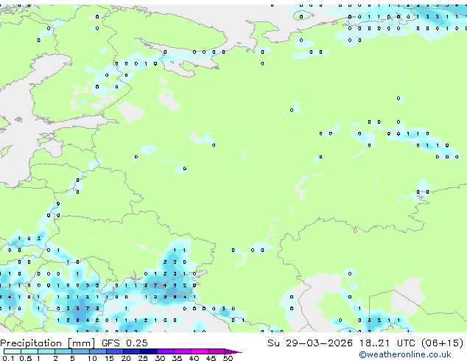Click the "GFS 0.25" model label
The height and width of the screenshot is (361, 467).
click(x=124, y=343)
